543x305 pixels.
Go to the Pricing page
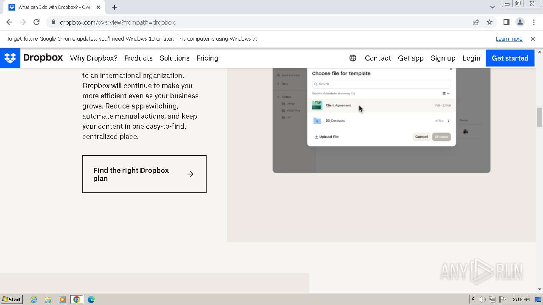[x=207, y=58]
